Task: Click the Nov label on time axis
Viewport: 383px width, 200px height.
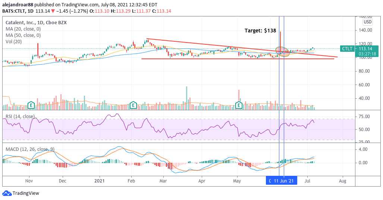Action: (x=29, y=181)
